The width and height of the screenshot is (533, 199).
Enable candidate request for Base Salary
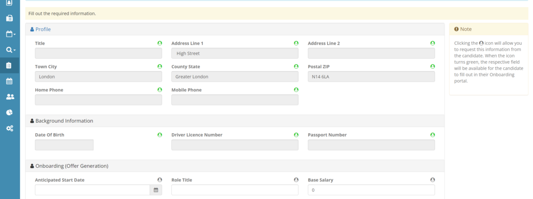pyautogui.click(x=433, y=180)
